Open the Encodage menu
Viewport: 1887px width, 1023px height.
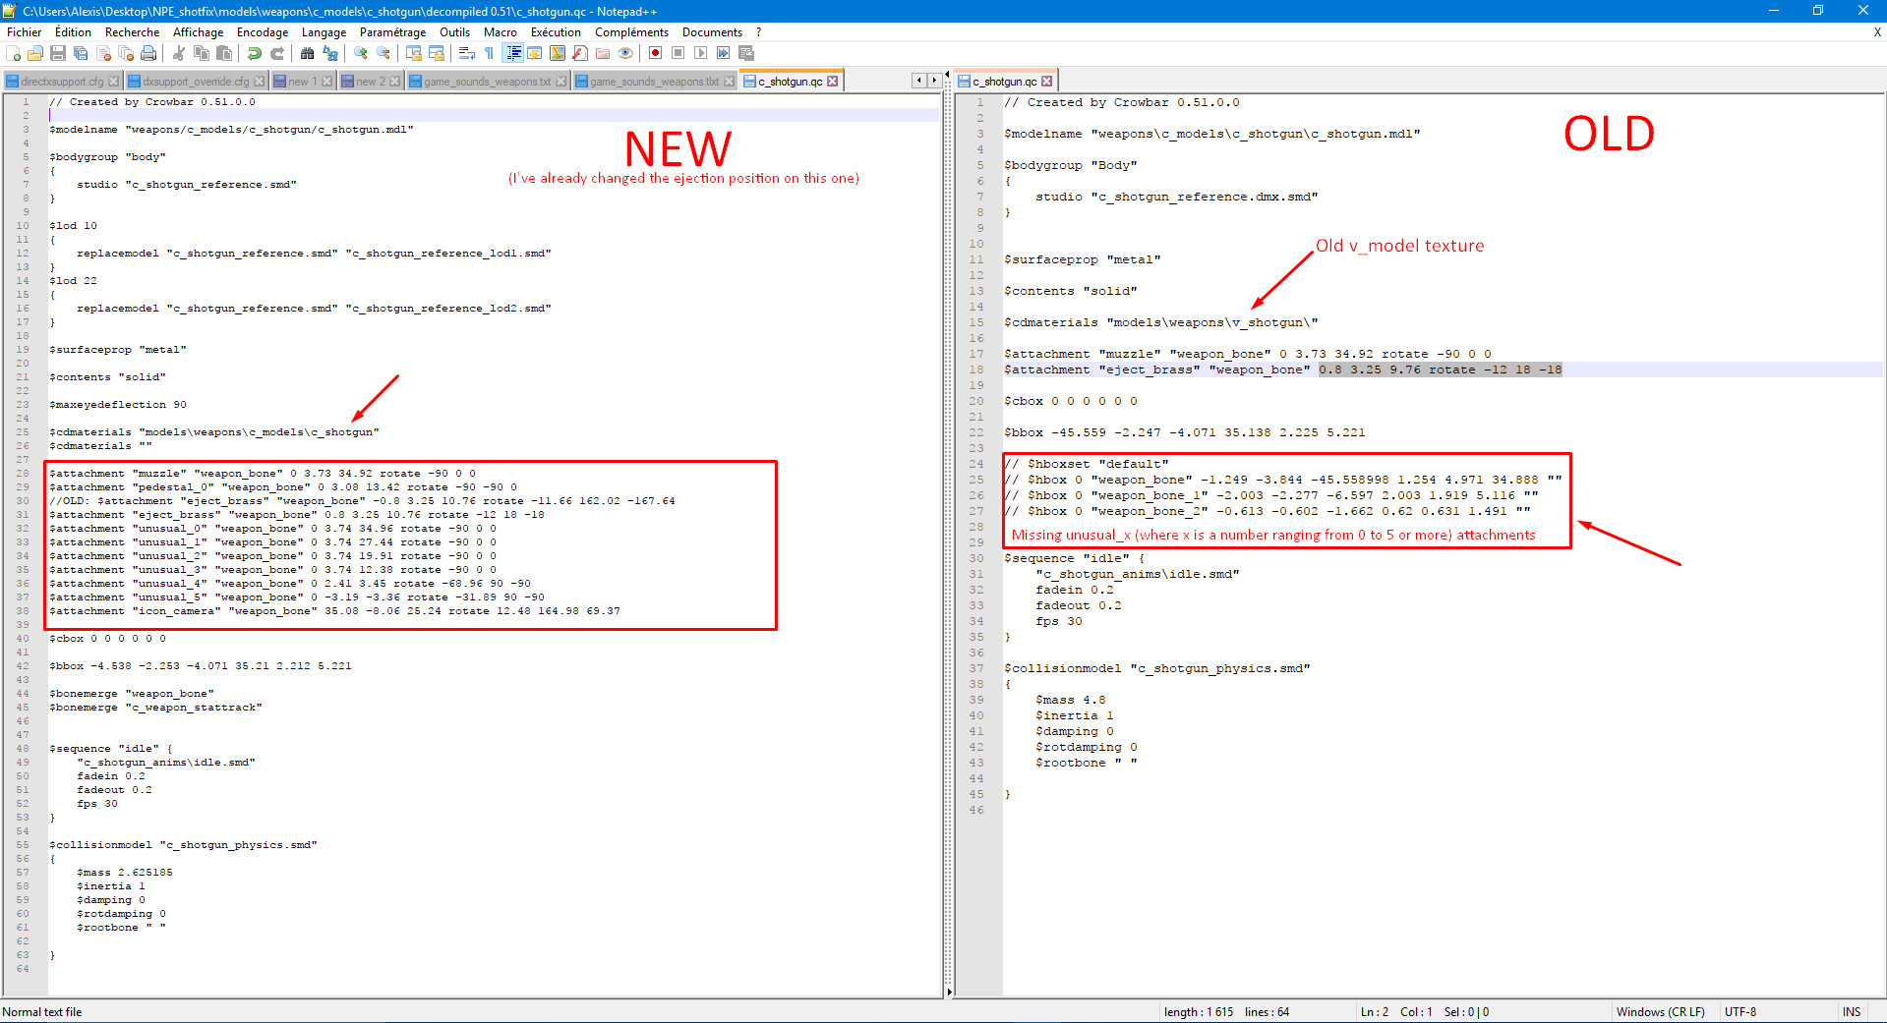263,32
